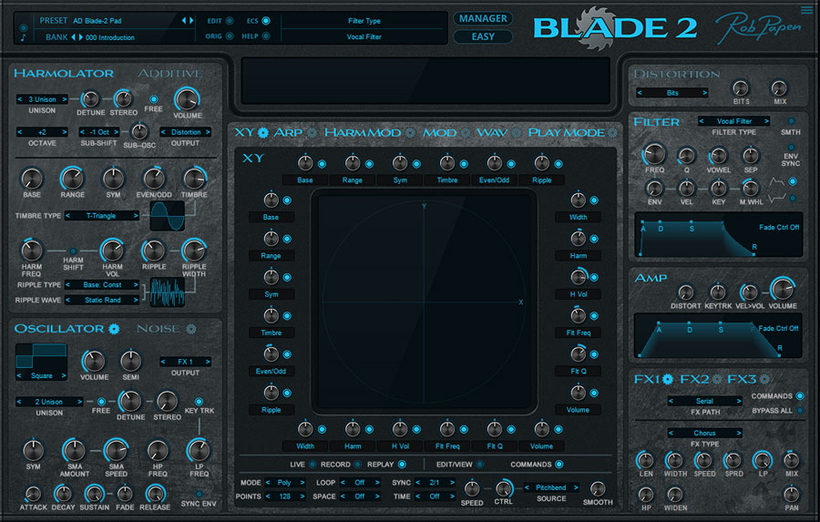820x522 pixels.
Task: Open the hamburger menu in top-right corner
Action: click(806, 10)
